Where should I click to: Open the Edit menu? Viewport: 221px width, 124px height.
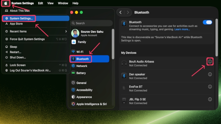[x=40, y=3]
